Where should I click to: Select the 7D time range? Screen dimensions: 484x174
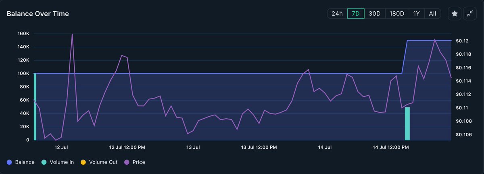click(x=356, y=14)
